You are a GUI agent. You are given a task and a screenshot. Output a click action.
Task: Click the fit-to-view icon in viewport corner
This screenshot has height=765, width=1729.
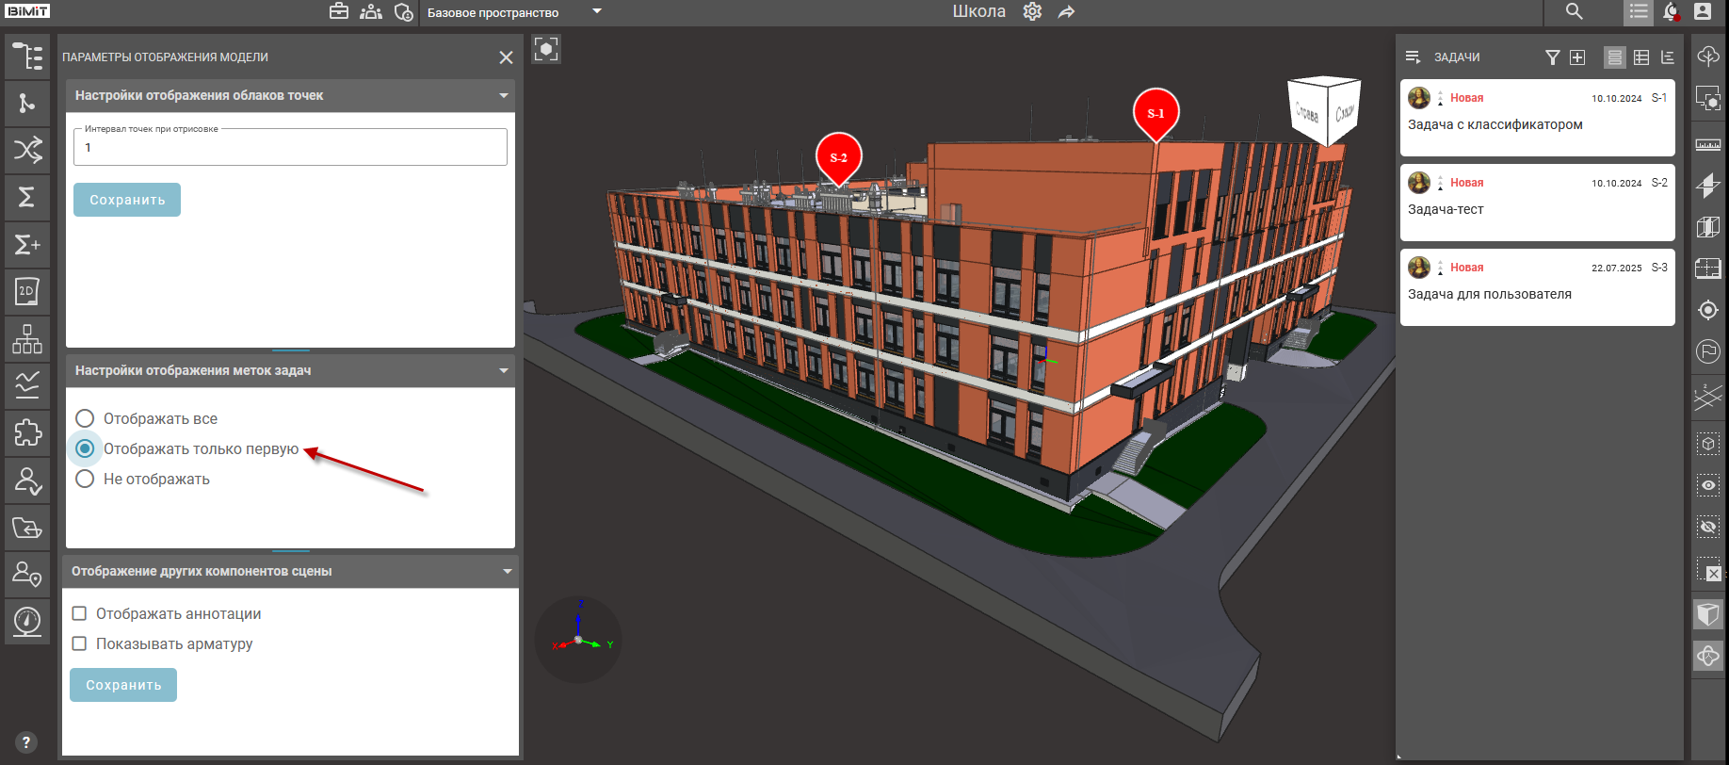click(x=546, y=49)
